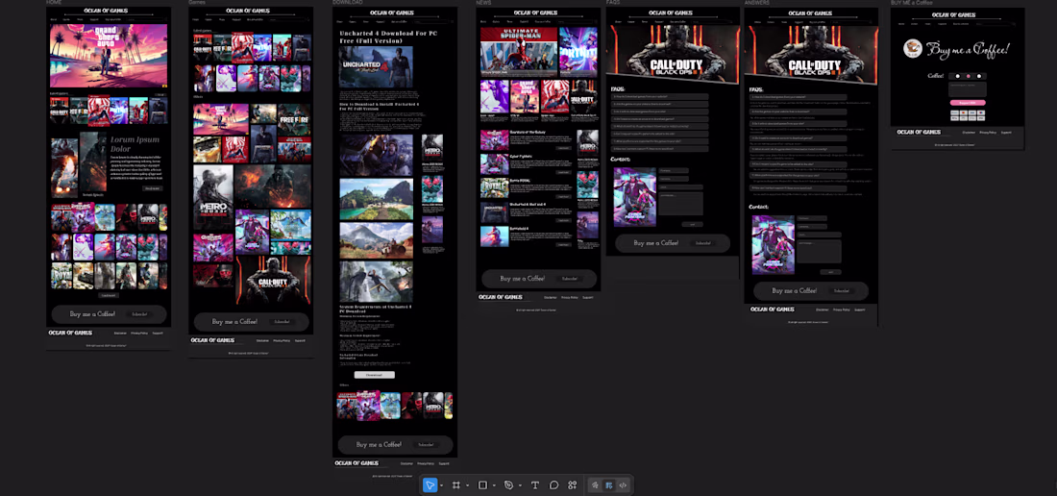1057x496 pixels.
Task: Open the shape tools dropdown arrow
Action: coord(494,485)
